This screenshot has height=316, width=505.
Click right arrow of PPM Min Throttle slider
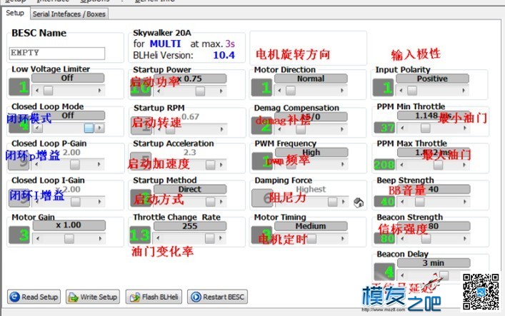point(465,128)
